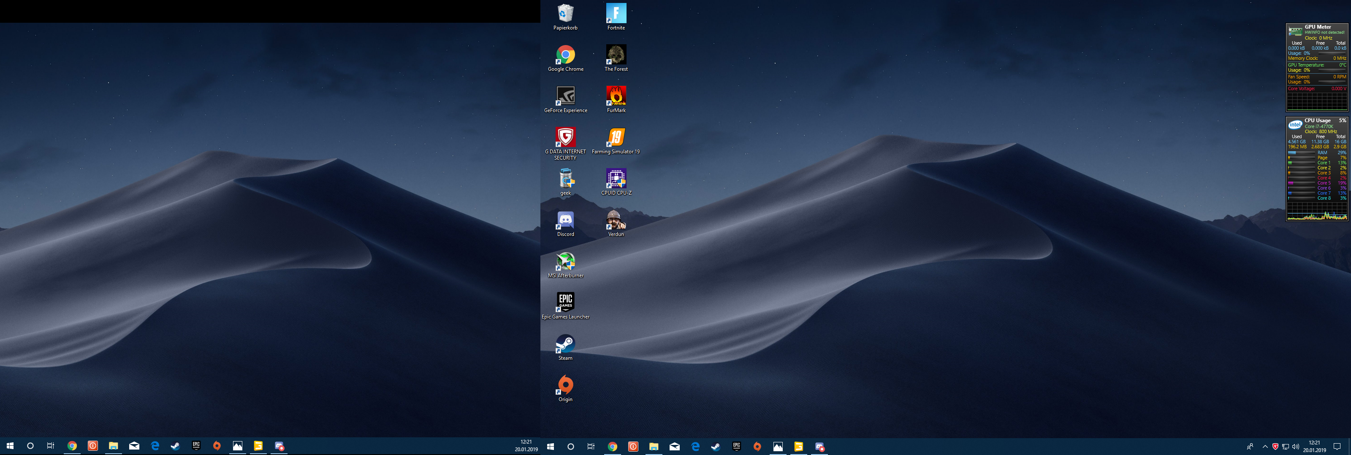Open the Origin desktop shortcut
This screenshot has width=1351, height=455.
tap(565, 385)
